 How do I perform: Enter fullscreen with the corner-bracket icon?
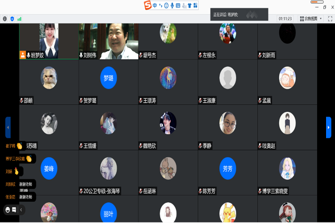click(330, 19)
